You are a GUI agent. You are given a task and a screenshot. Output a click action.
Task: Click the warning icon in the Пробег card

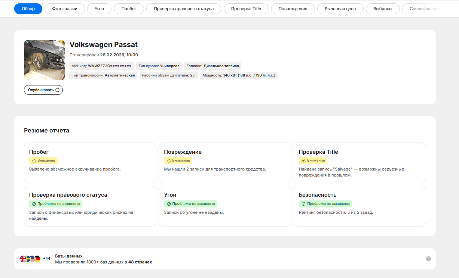[x=34, y=160]
